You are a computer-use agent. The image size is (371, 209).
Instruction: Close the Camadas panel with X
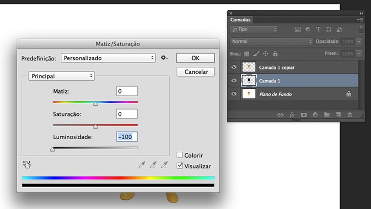coord(231,13)
